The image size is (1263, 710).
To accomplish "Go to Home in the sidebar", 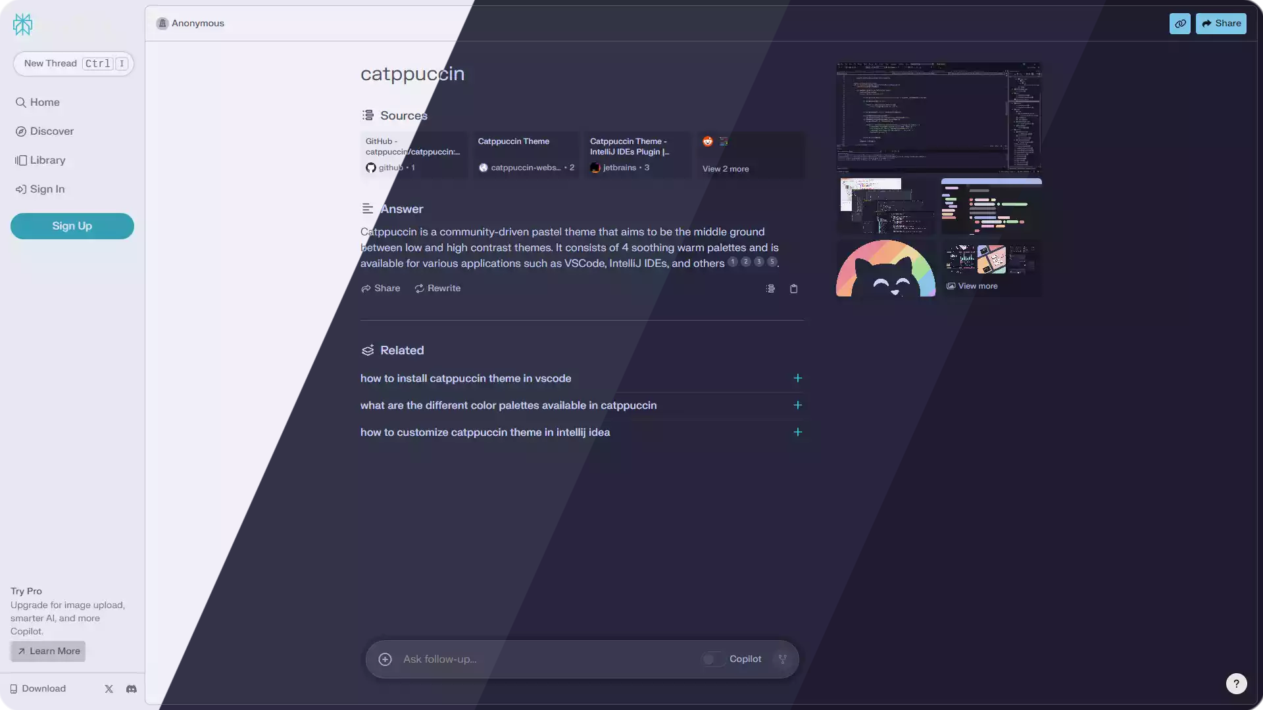I will (37, 103).
